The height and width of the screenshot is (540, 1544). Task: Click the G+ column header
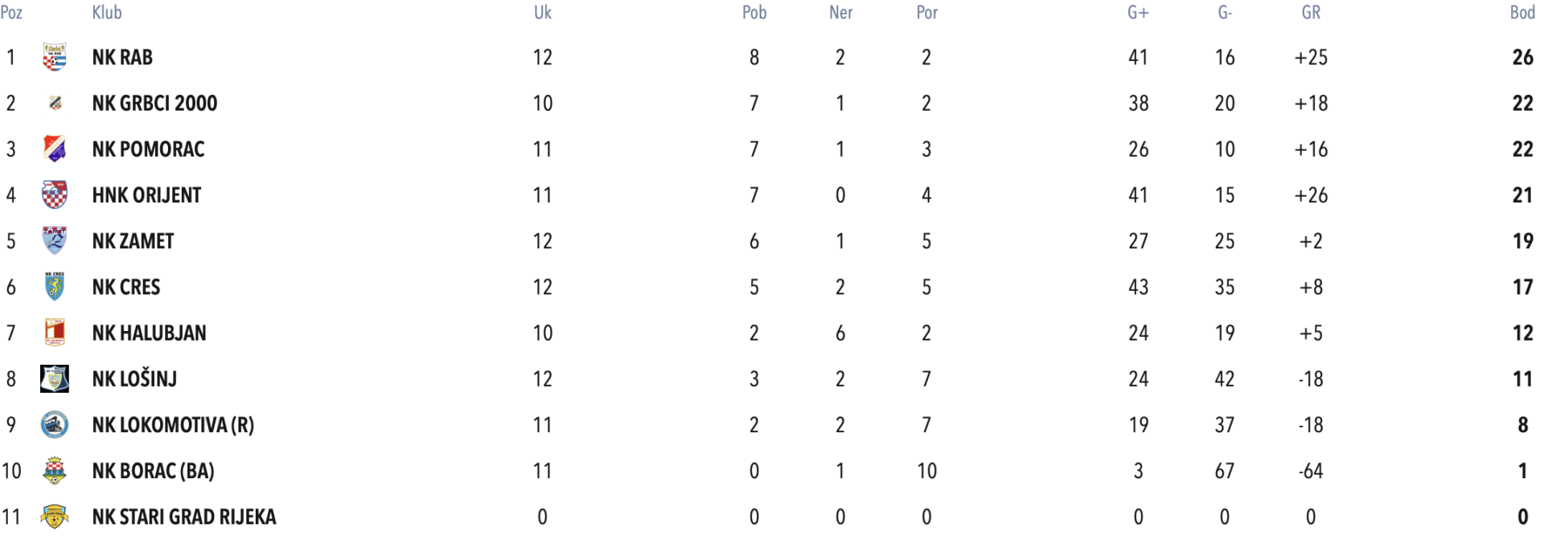[x=1138, y=12]
